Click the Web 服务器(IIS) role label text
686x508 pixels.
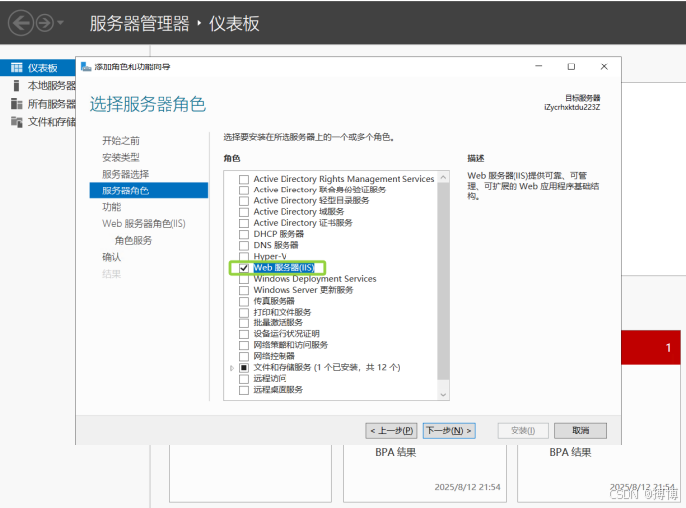pyautogui.click(x=284, y=268)
